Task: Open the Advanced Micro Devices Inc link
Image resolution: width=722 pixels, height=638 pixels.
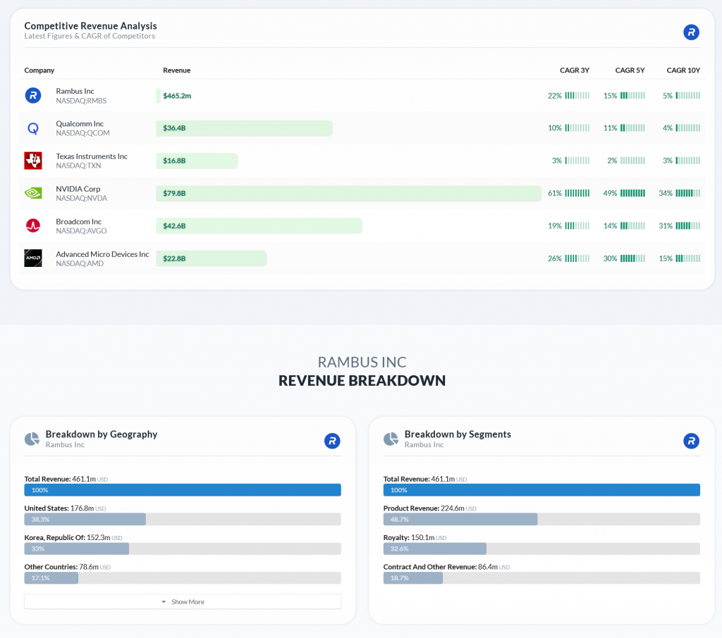Action: pos(102,254)
